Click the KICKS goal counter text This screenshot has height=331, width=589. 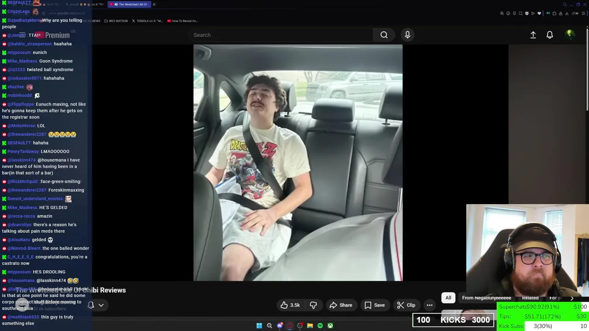(453, 320)
